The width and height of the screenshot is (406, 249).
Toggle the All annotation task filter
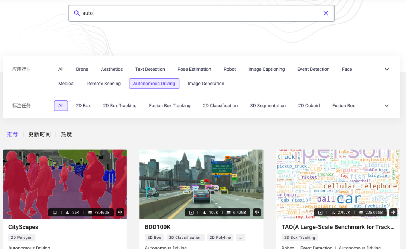click(61, 106)
